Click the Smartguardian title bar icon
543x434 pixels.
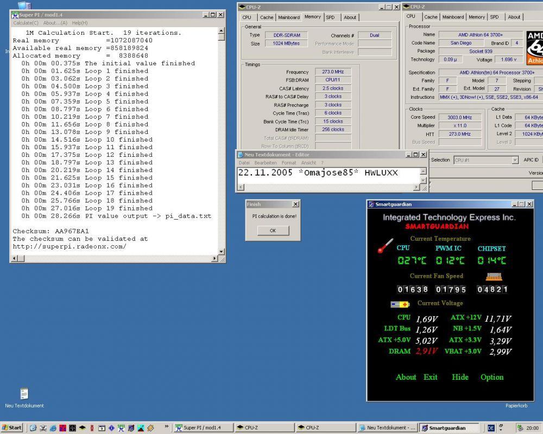[x=371, y=204]
